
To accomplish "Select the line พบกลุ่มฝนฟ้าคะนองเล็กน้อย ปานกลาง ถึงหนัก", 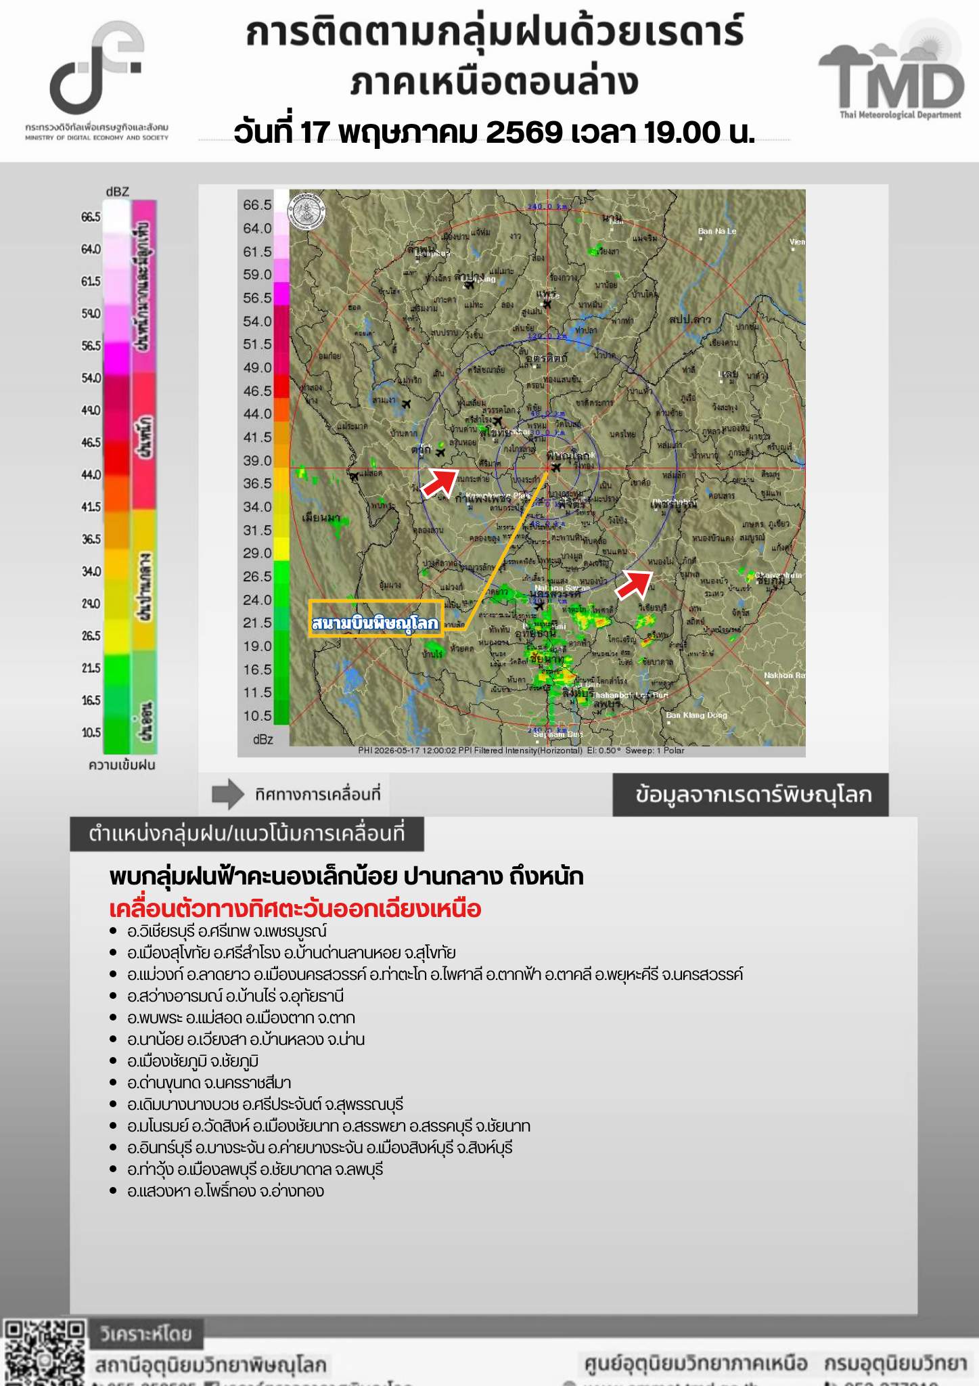I will pyautogui.click(x=346, y=877).
